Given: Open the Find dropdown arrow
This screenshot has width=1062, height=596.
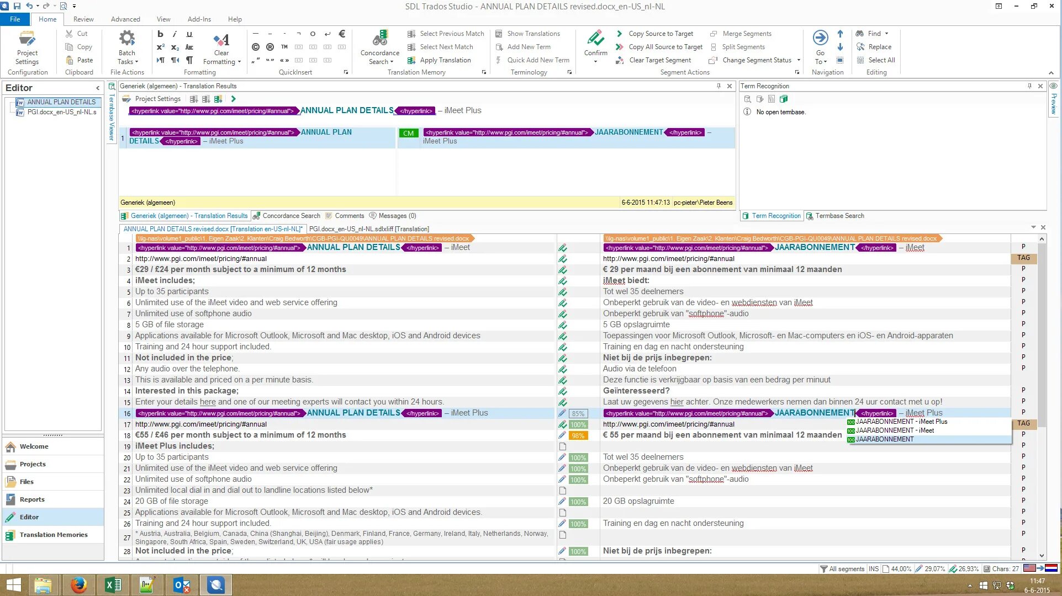Looking at the screenshot, I should 886,34.
